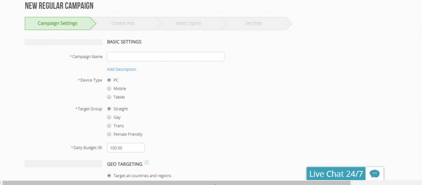Viewport: 422px width, 185px height.
Task: Click the scrollbar left arrow
Action: pyautogui.click(x=1, y=183)
